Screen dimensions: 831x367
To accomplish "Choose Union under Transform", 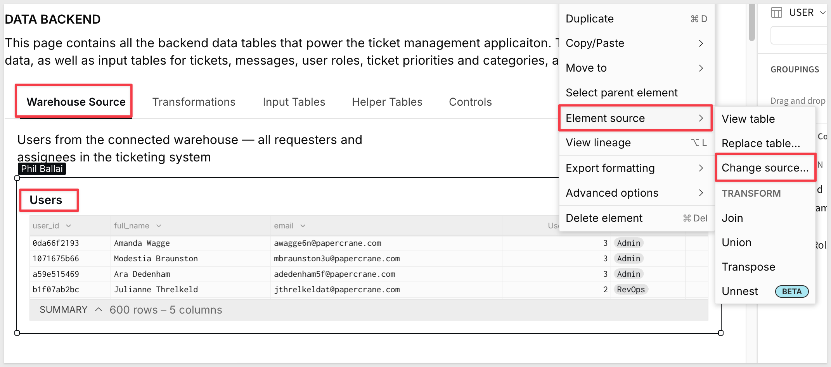I will [x=765, y=242].
